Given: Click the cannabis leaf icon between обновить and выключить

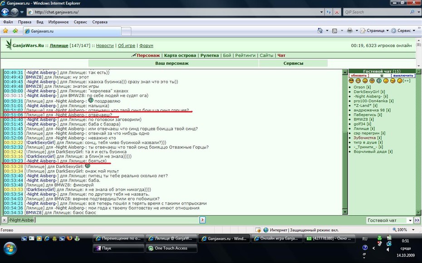Looking at the screenshot, I should click(382, 76).
